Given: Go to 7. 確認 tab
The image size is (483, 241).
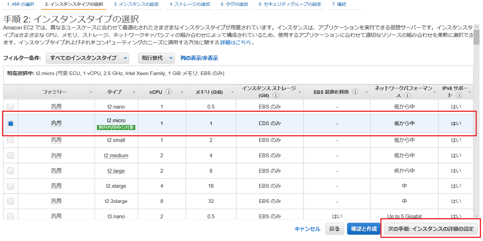Looking at the screenshot, I should (x=339, y=4).
